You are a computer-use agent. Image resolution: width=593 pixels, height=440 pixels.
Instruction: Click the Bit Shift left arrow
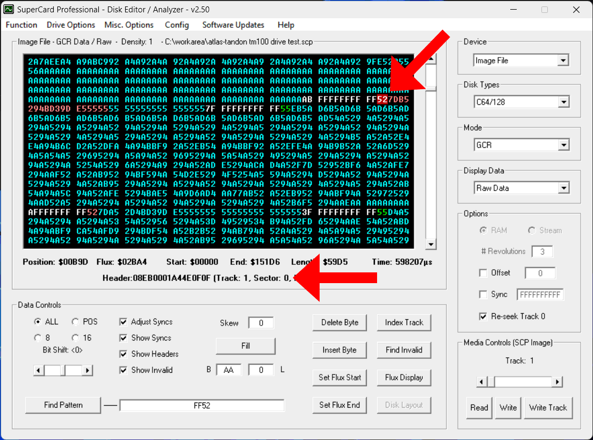pyautogui.click(x=39, y=370)
